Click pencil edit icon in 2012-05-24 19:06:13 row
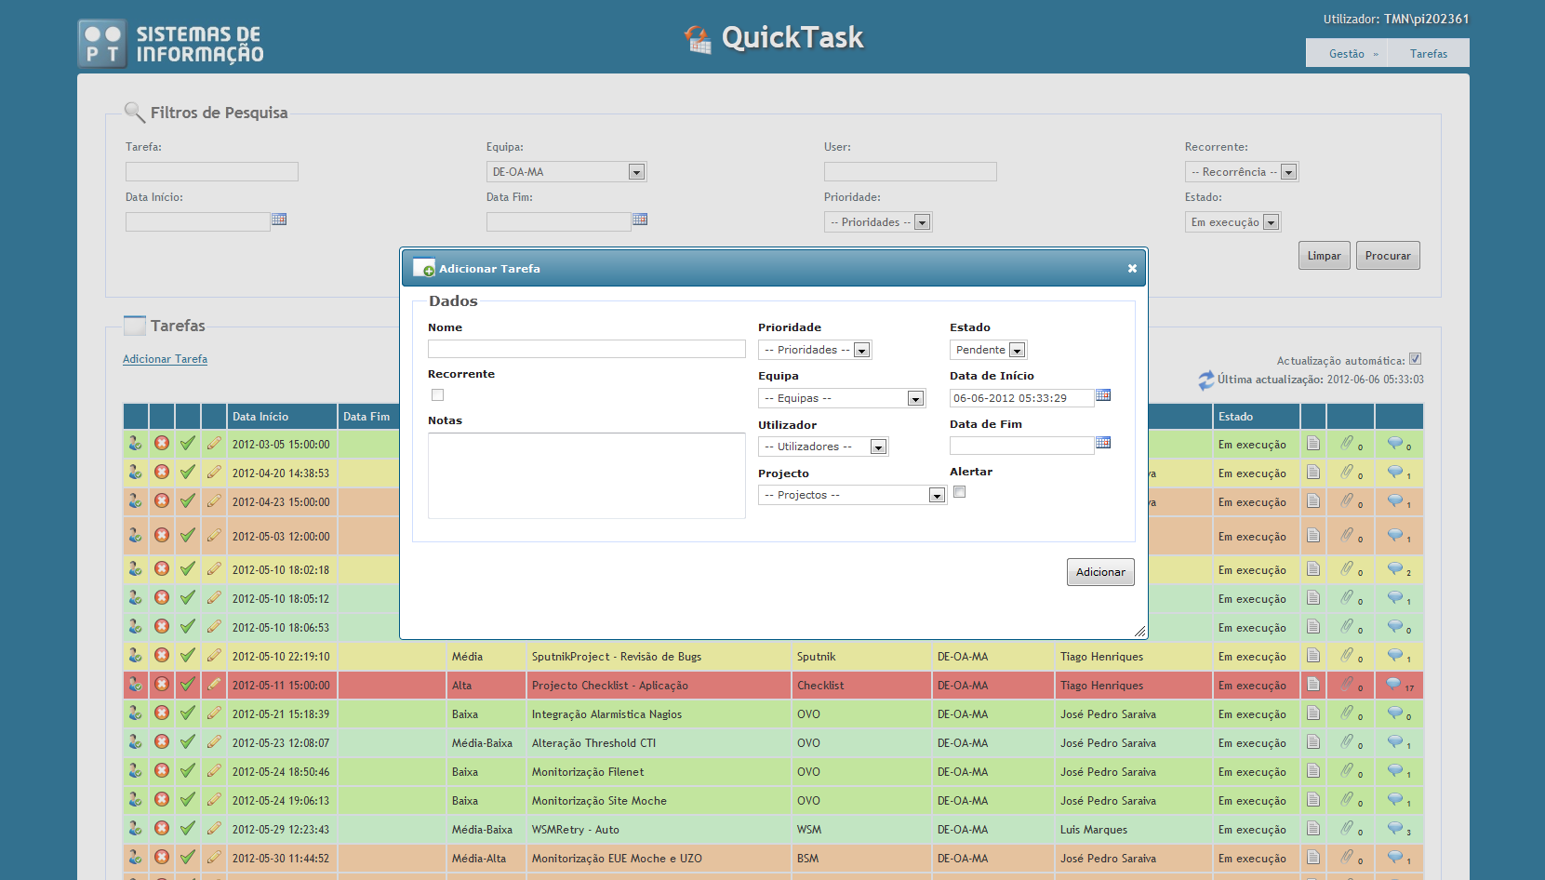 (214, 799)
